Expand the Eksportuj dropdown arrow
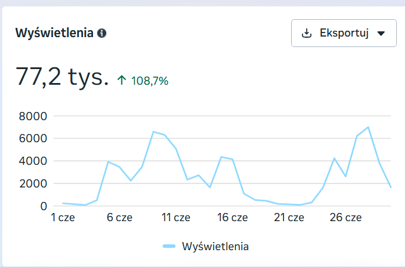Screen dimensions: 405x267 381,33
